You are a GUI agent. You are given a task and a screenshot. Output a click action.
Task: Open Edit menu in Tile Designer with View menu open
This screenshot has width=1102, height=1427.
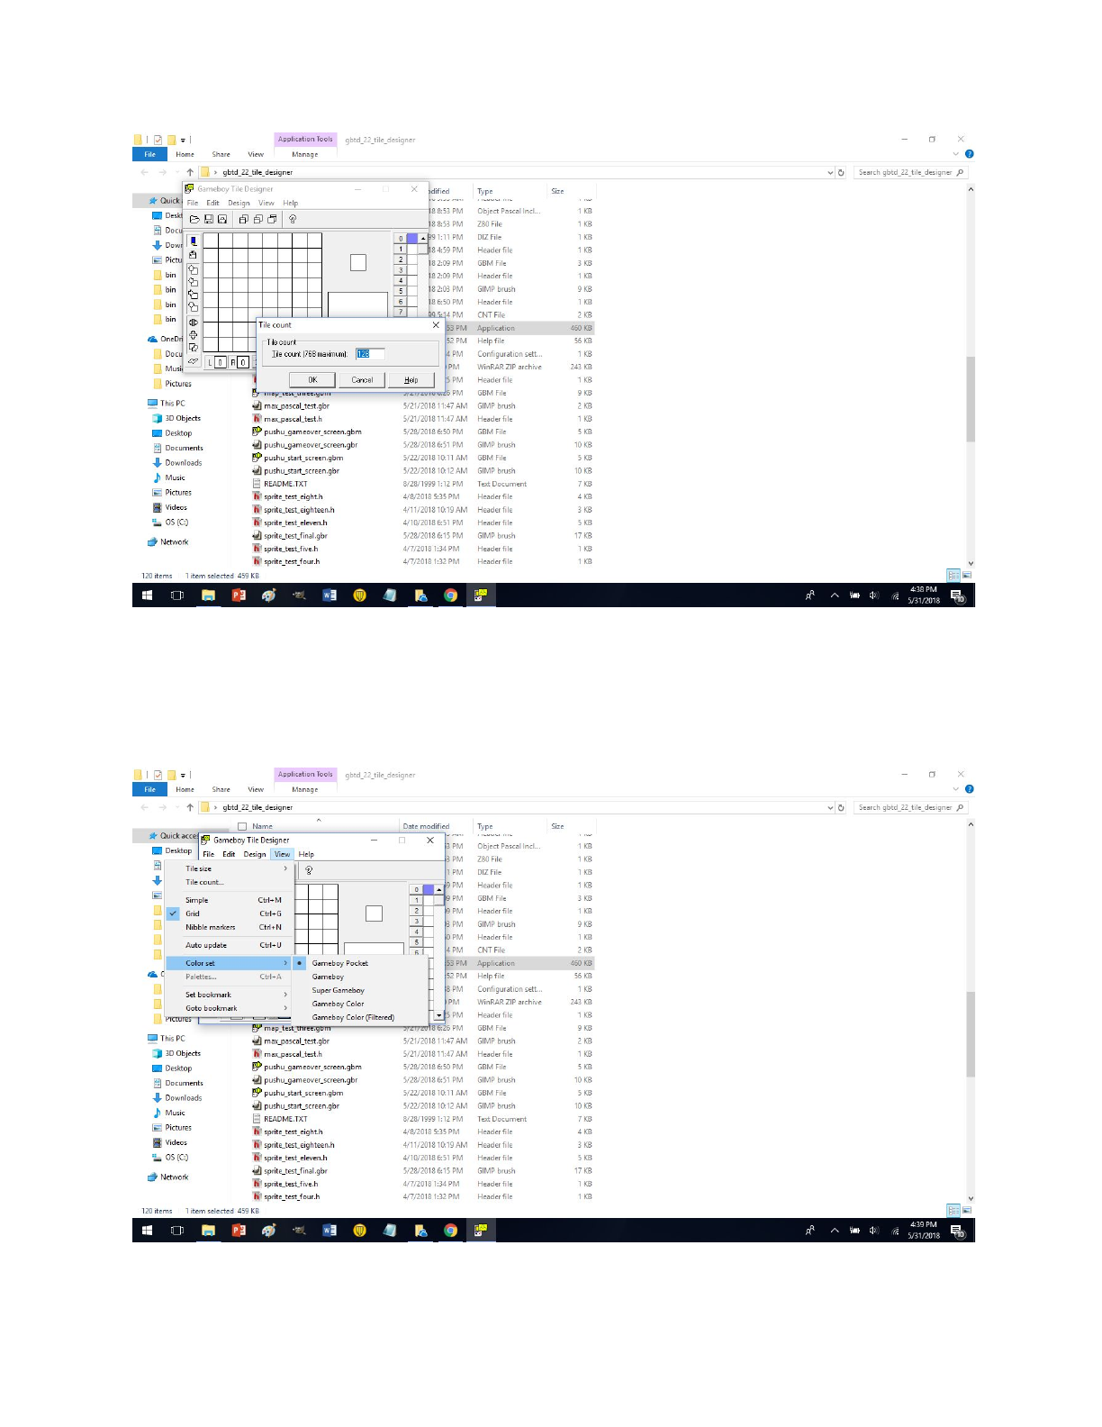click(229, 854)
